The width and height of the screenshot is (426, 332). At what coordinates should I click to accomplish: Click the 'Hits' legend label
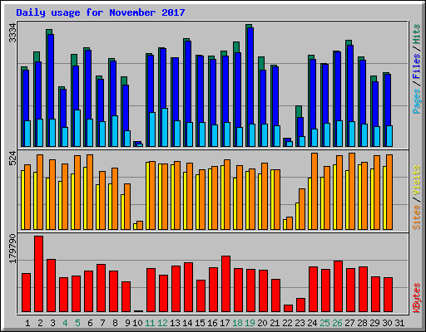pos(417,34)
